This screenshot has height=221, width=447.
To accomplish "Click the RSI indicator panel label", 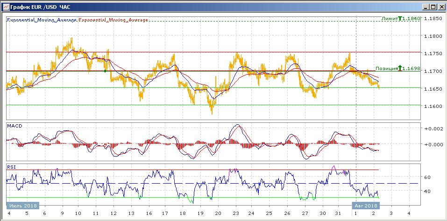I will tap(11, 166).
